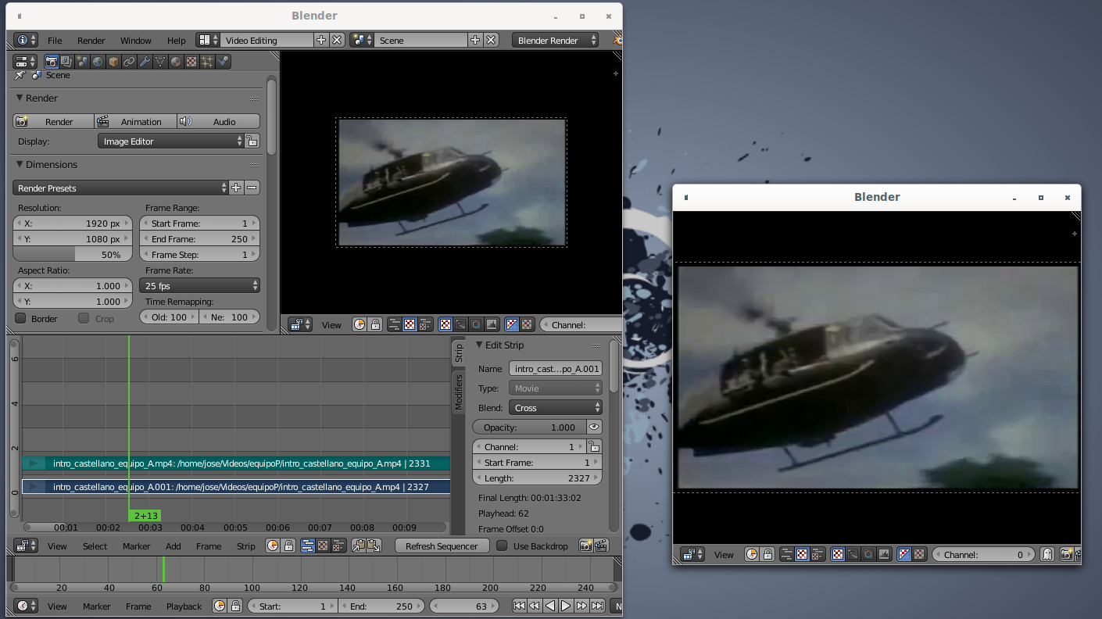Click the Refresh Sequencer button
The height and width of the screenshot is (619, 1102).
coord(441,546)
